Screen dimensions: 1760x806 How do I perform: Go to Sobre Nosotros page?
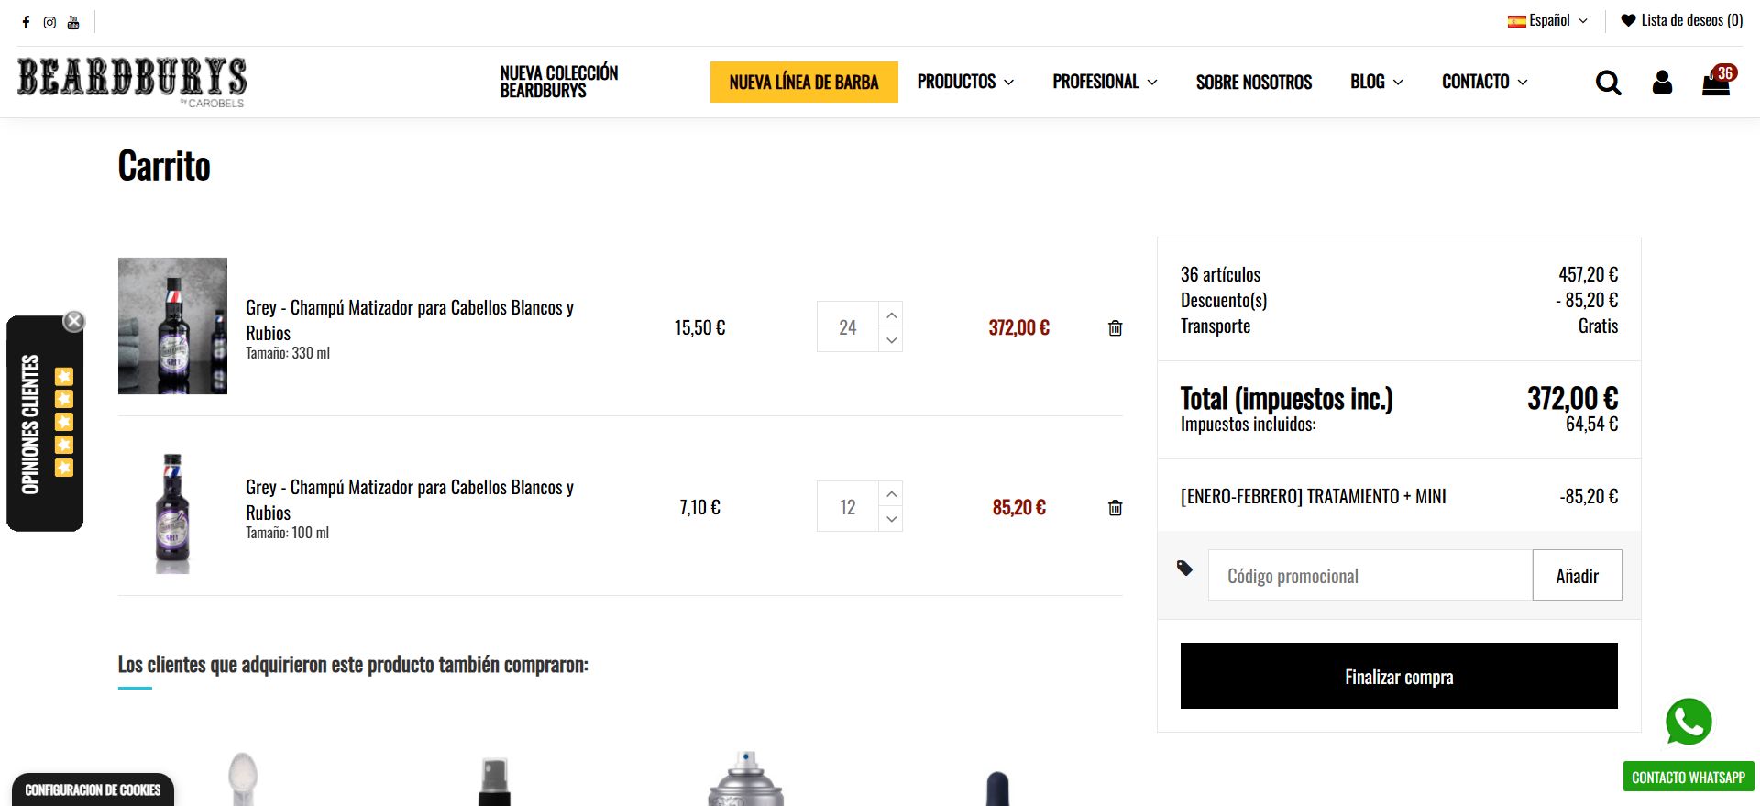[x=1253, y=82]
